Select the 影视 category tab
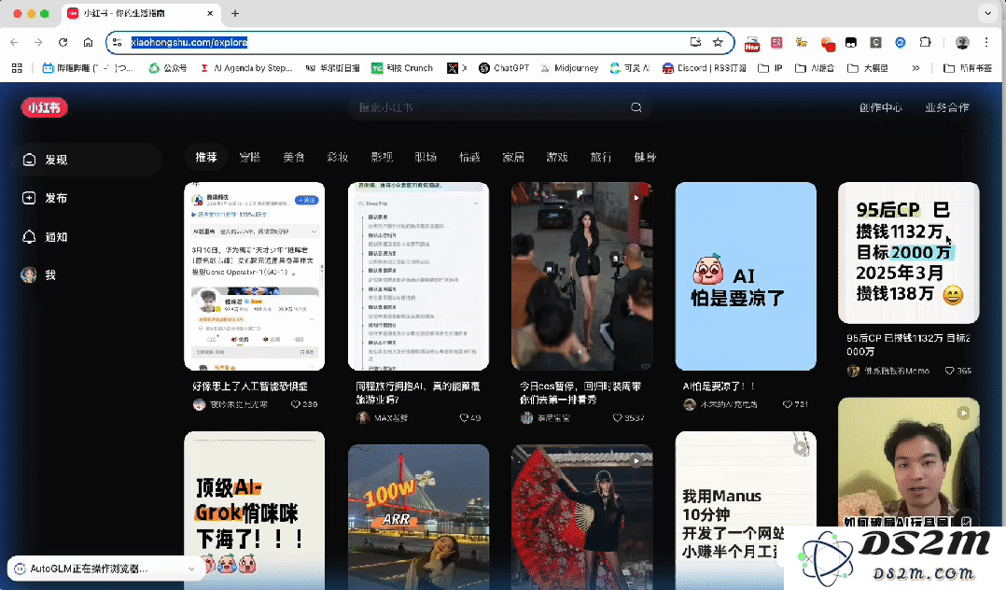The width and height of the screenshot is (1006, 590). [x=382, y=157]
